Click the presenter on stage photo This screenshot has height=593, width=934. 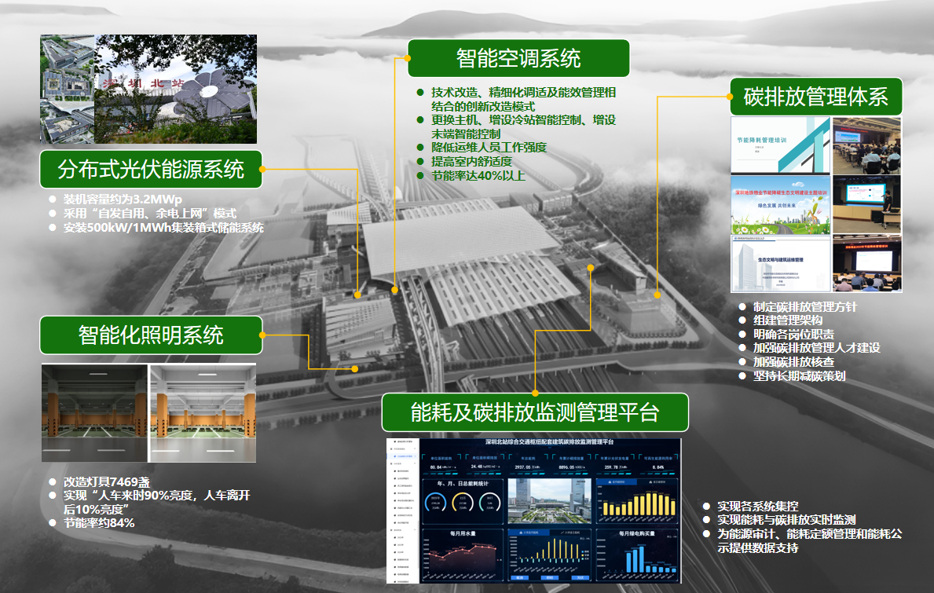pos(867,203)
